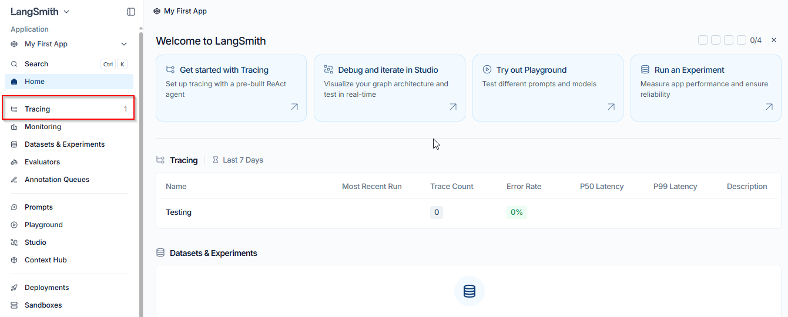Click the 0 trace count badge

437,213
